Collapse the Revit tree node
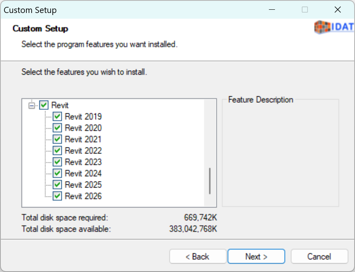This screenshot has width=355, height=272. [32, 106]
